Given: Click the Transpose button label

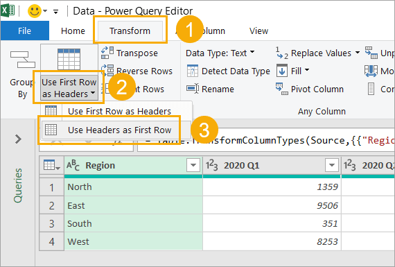Looking at the screenshot, I should coord(137,53).
